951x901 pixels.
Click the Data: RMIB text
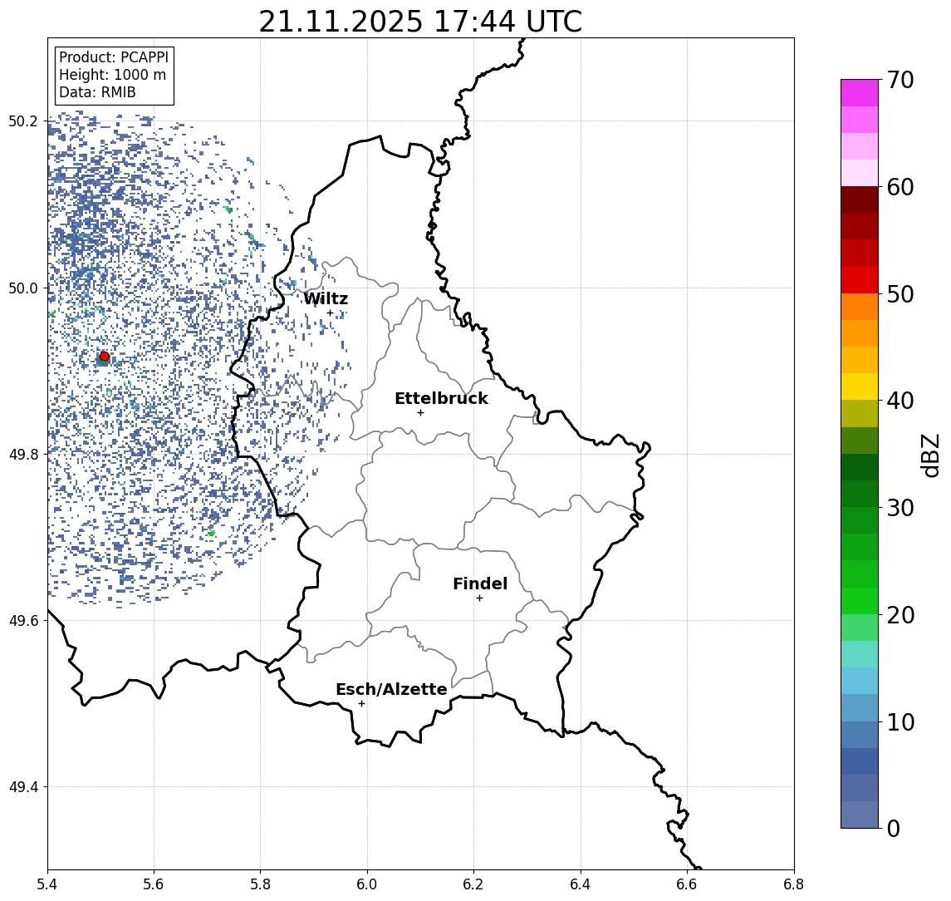point(97,92)
